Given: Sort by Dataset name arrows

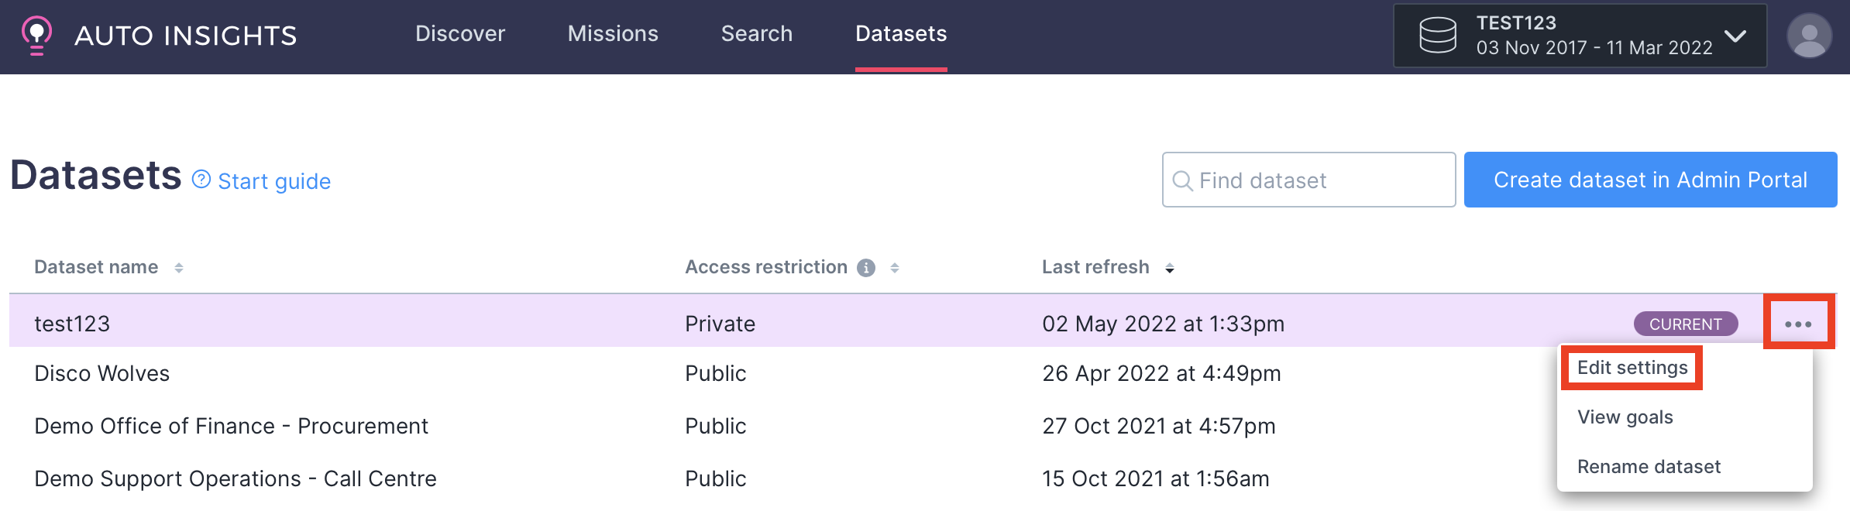Looking at the screenshot, I should (x=179, y=268).
